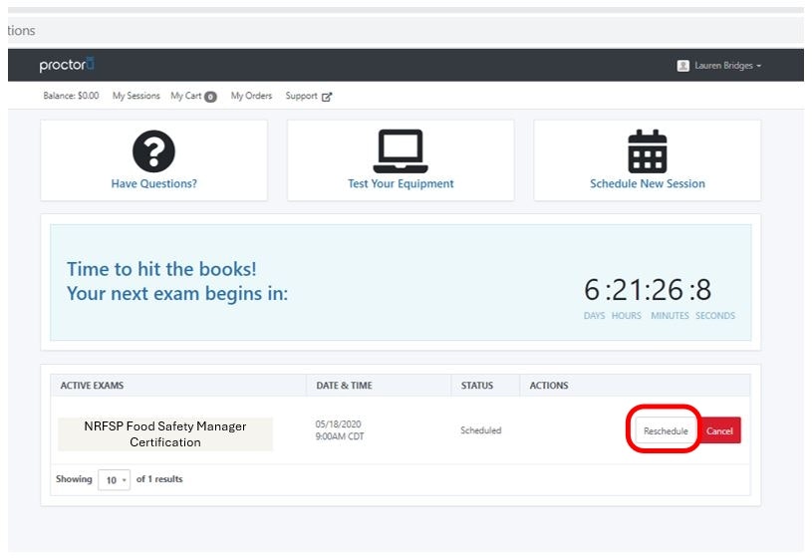812x559 pixels.
Task: Click the Date & Time column header
Action: click(x=344, y=386)
